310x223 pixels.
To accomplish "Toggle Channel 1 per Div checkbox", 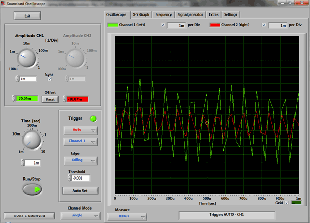I will click(163, 25).
